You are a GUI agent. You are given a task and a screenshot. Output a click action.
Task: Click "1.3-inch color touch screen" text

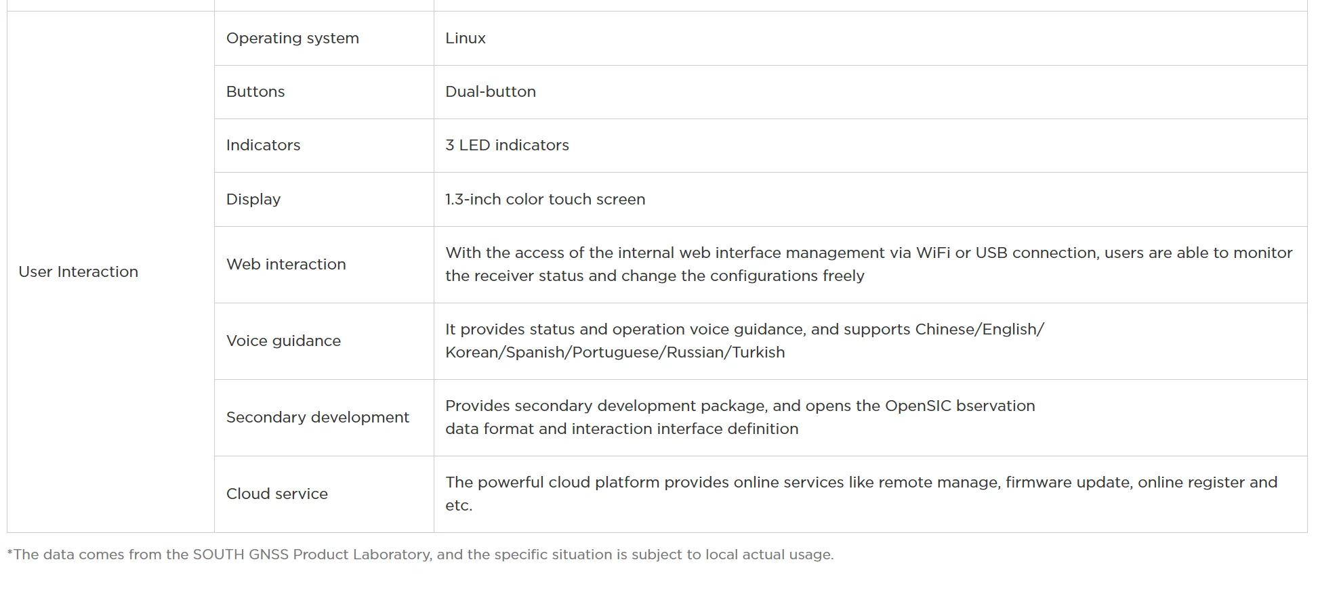tap(545, 199)
